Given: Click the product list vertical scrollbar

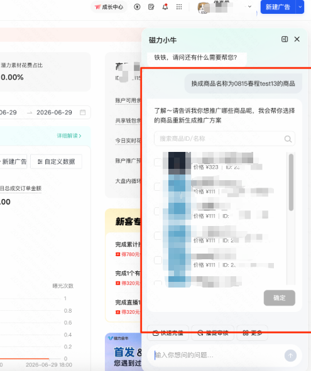Looking at the screenshot, I should click(291, 182).
